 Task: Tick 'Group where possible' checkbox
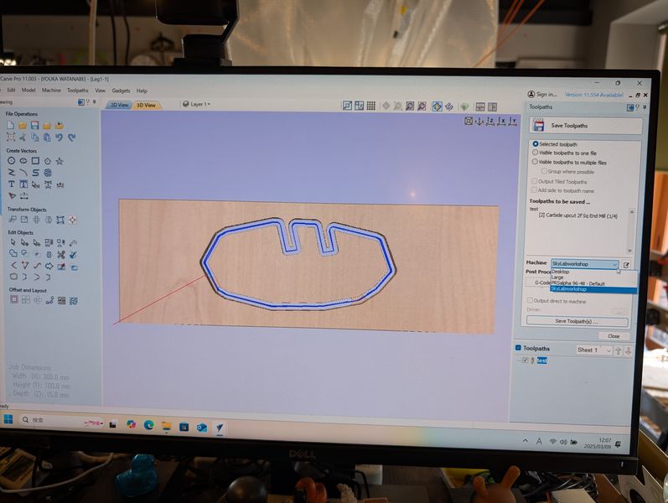coord(544,171)
